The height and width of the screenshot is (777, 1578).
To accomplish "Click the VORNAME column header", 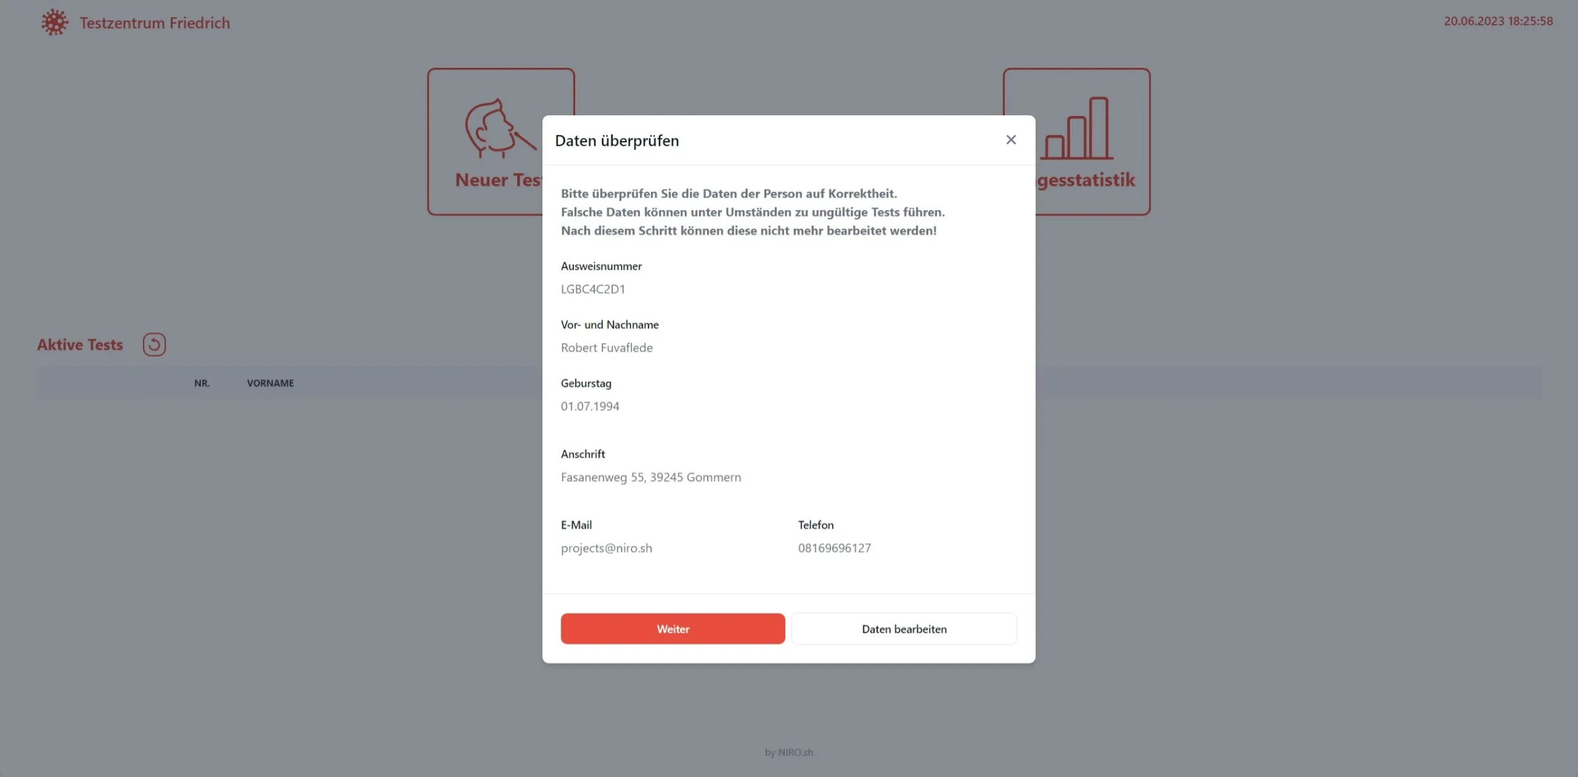I will pos(270,383).
